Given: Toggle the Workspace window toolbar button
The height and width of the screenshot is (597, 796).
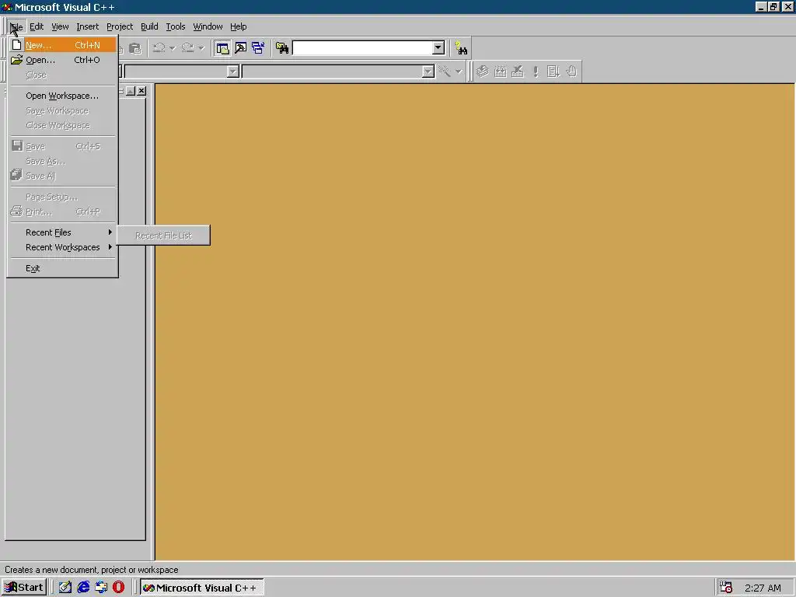Looking at the screenshot, I should click(x=222, y=48).
